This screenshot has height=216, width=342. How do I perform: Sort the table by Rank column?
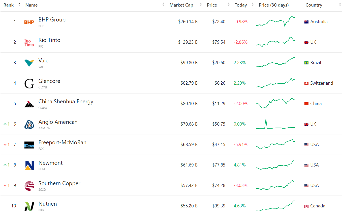[9, 5]
